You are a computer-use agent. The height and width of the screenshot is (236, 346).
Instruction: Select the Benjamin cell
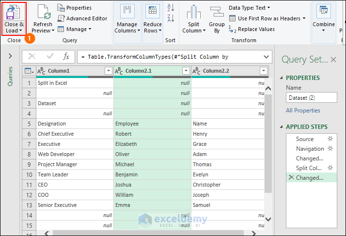[x=152, y=174]
